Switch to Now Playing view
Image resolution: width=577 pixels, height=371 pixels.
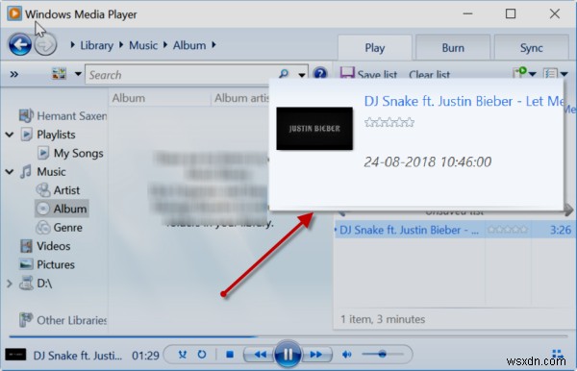[x=558, y=354]
